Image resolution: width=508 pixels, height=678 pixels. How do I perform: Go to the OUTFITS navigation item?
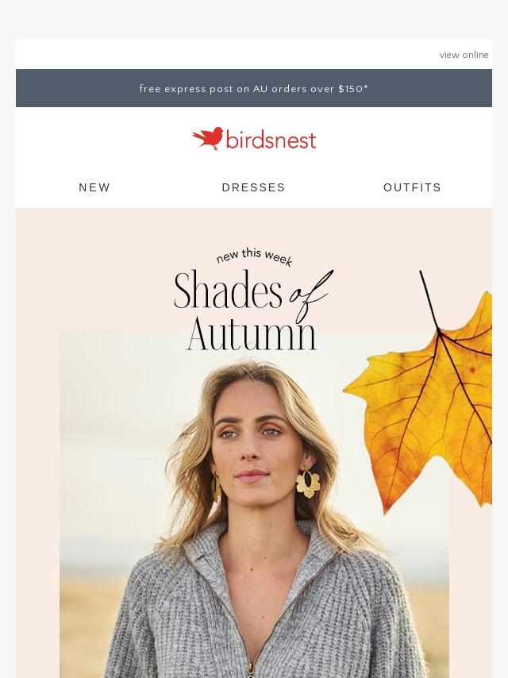(x=412, y=187)
